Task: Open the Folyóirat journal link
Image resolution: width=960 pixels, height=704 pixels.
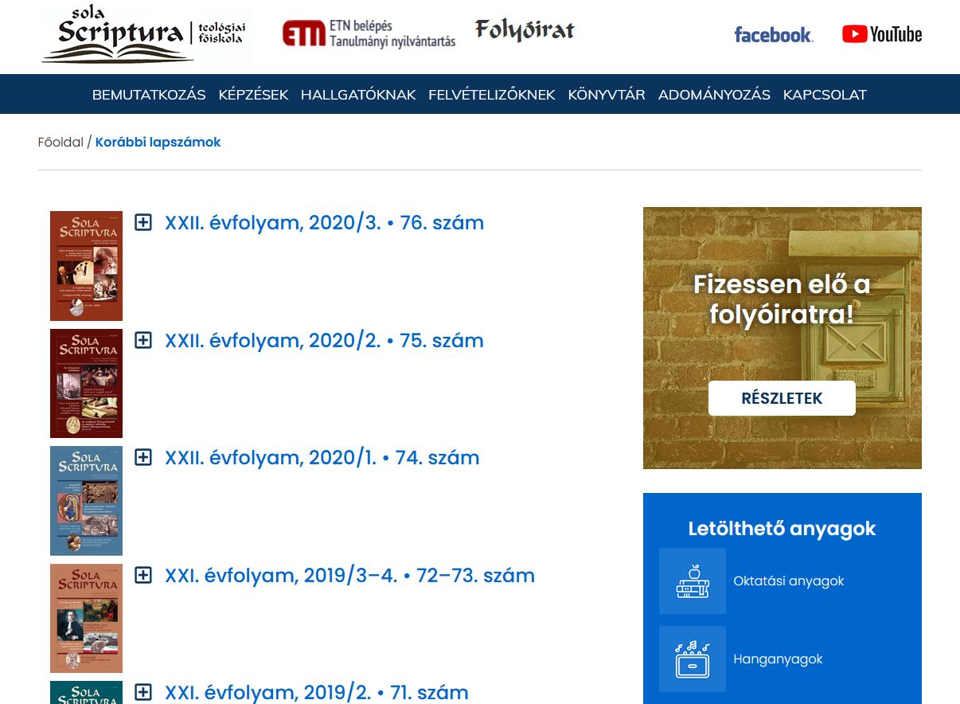Action: click(x=525, y=30)
